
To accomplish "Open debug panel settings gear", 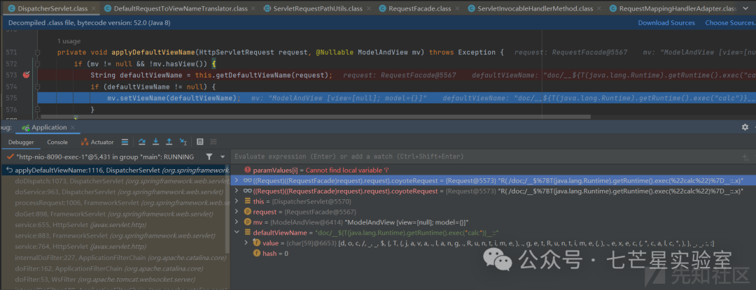I will (x=745, y=127).
